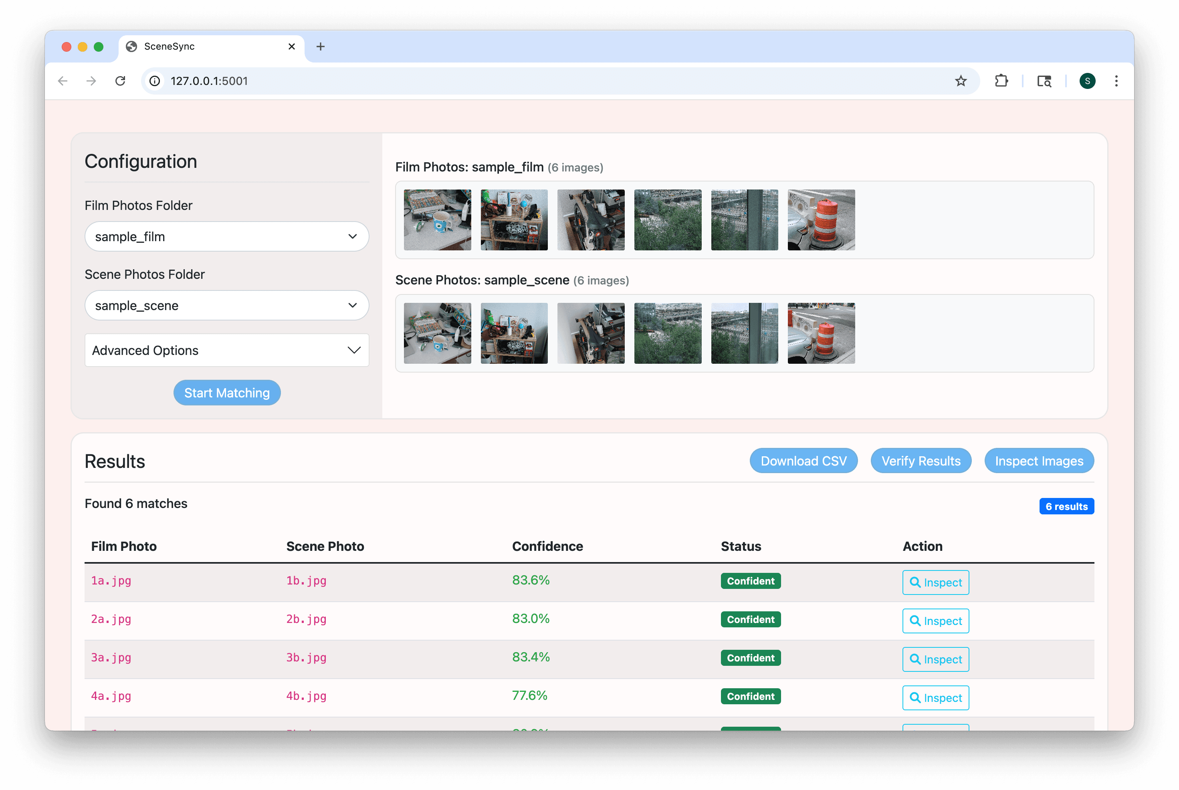The image size is (1179, 790).
Task: Click the Verify Results button
Action: click(921, 461)
